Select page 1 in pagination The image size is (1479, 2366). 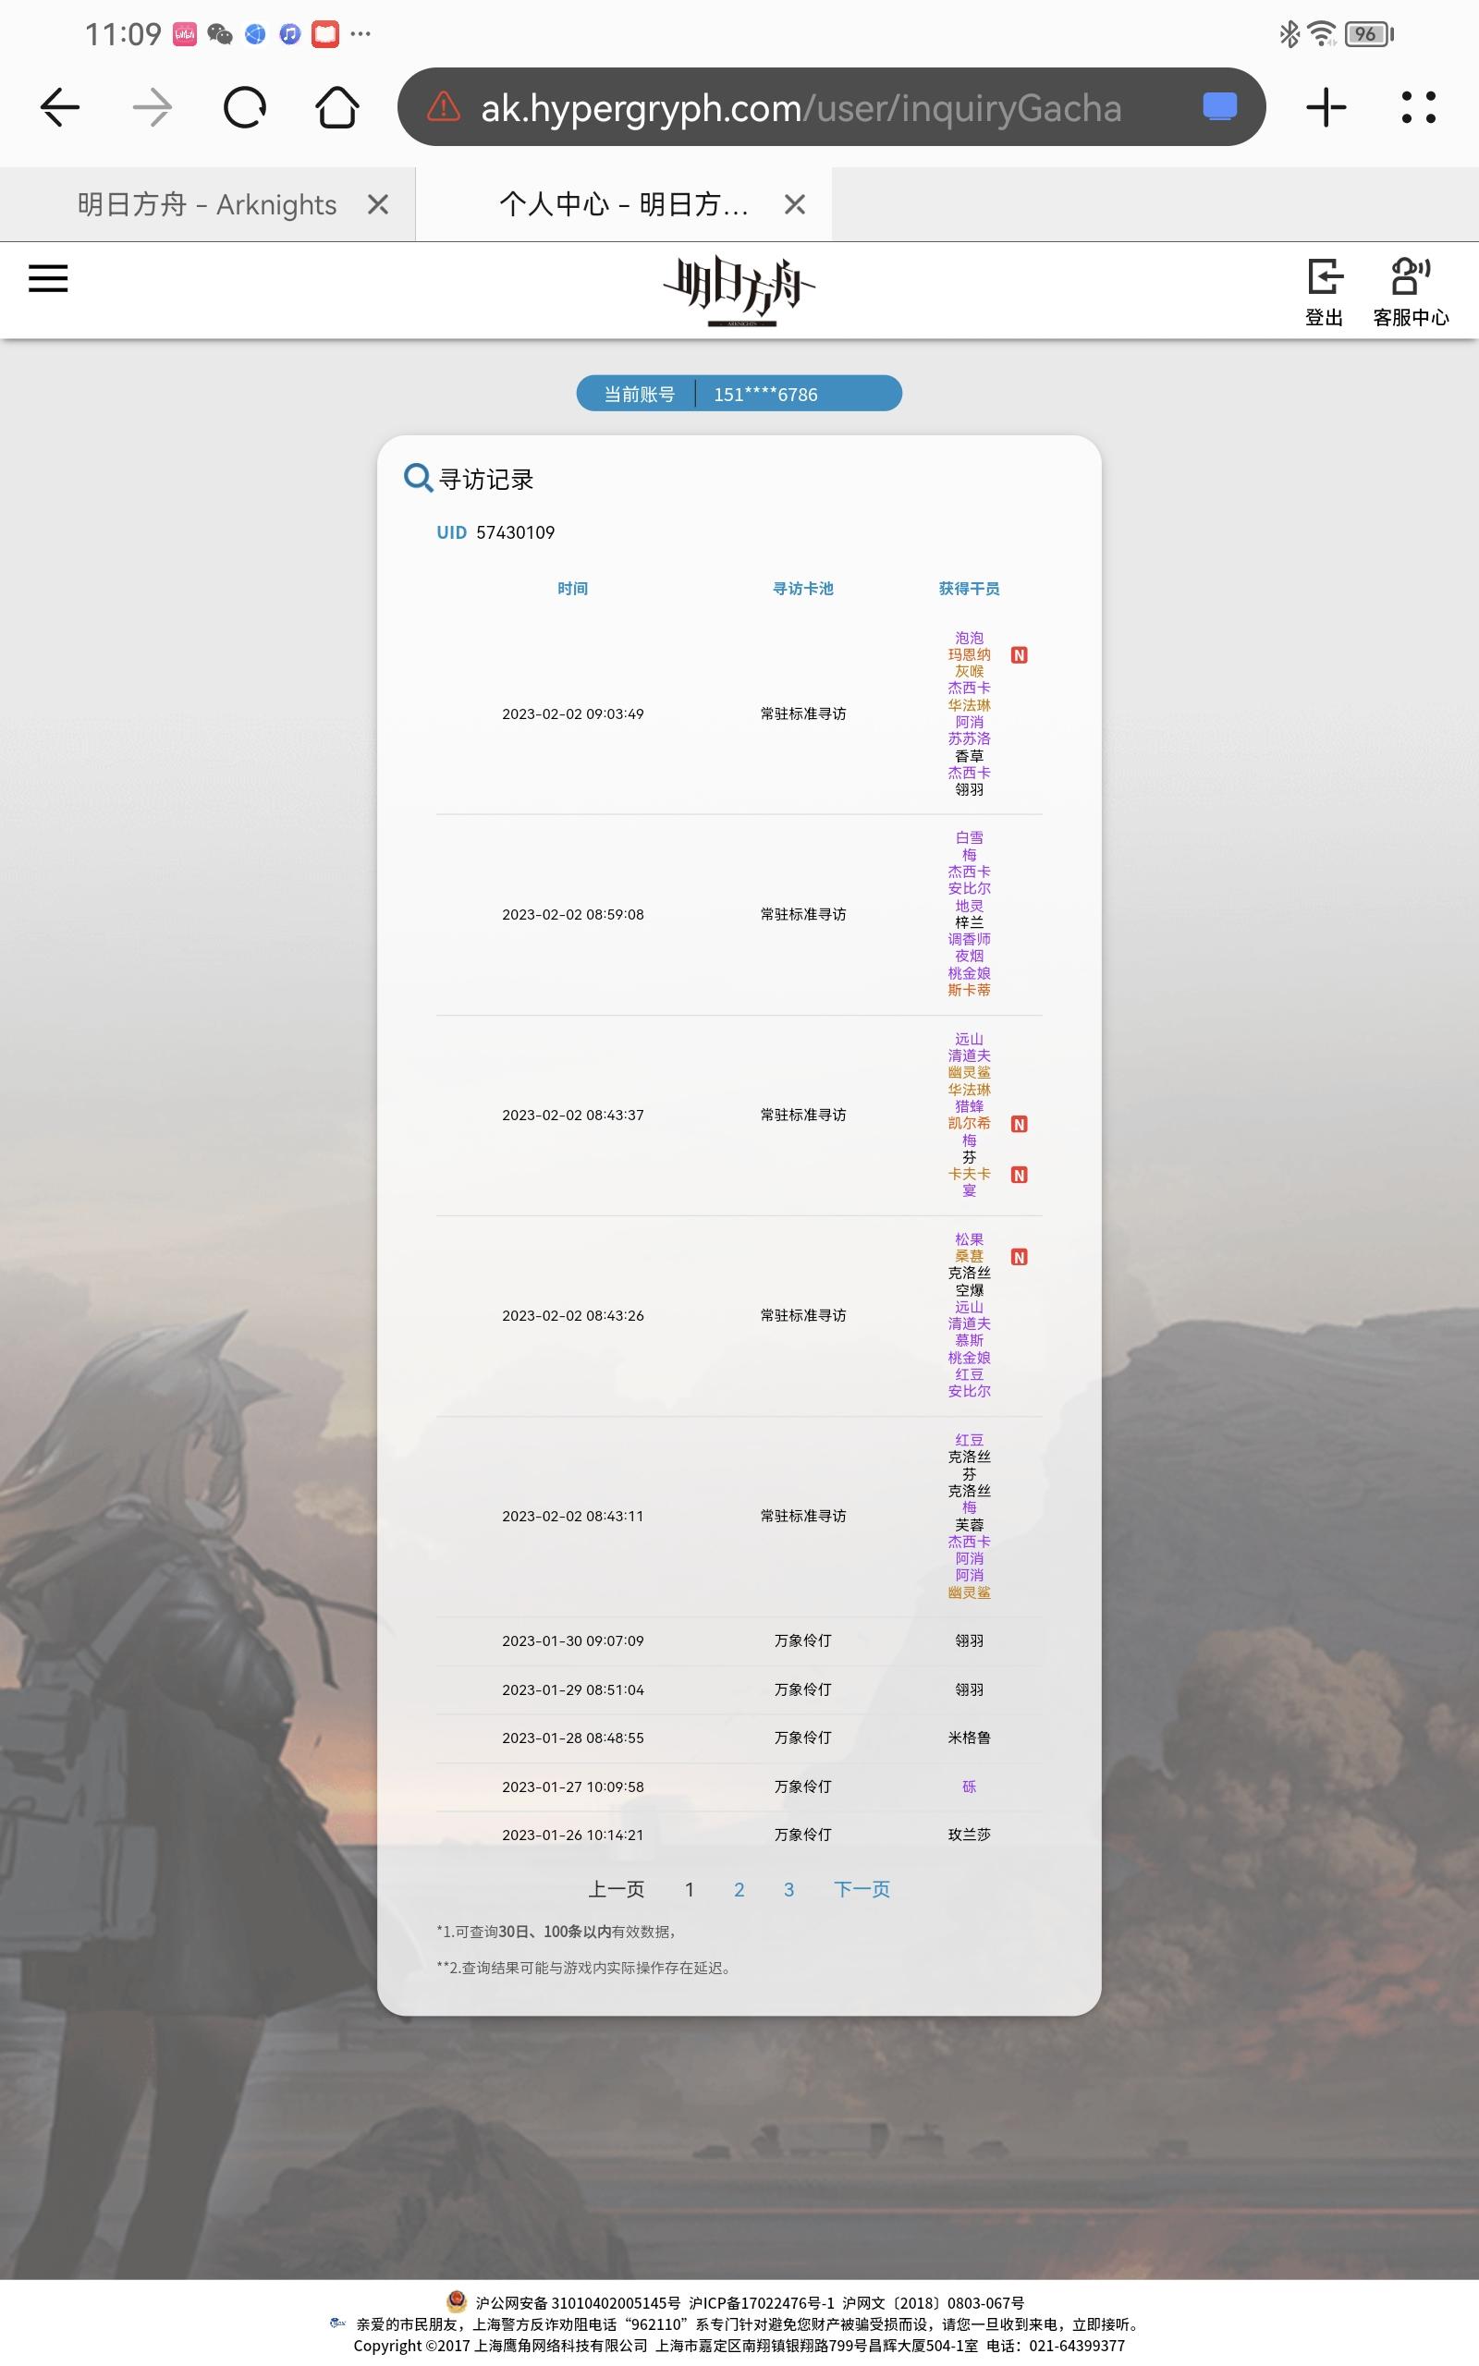pyautogui.click(x=690, y=1890)
